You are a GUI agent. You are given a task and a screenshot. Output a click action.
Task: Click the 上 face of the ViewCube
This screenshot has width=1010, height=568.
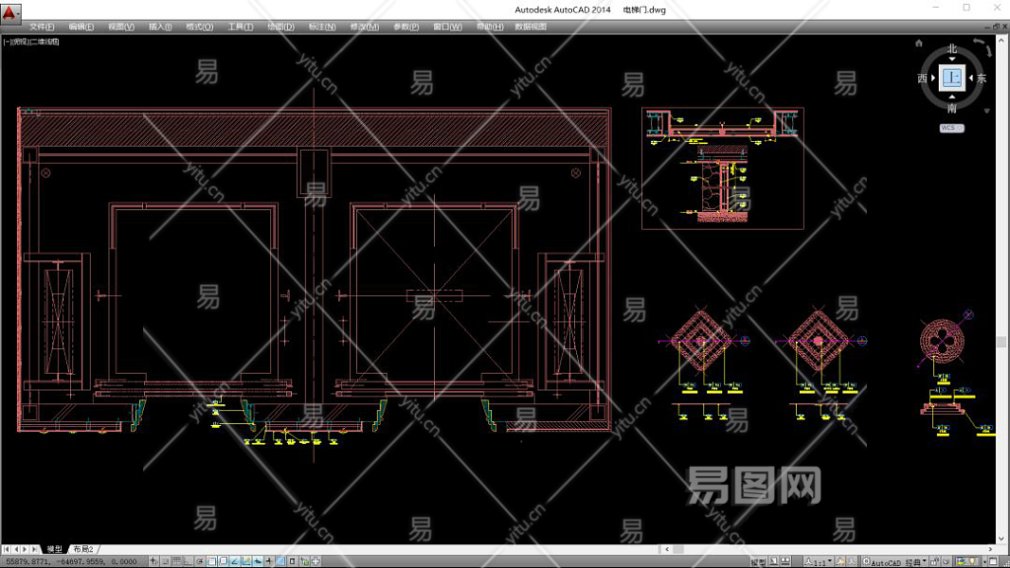pos(951,78)
